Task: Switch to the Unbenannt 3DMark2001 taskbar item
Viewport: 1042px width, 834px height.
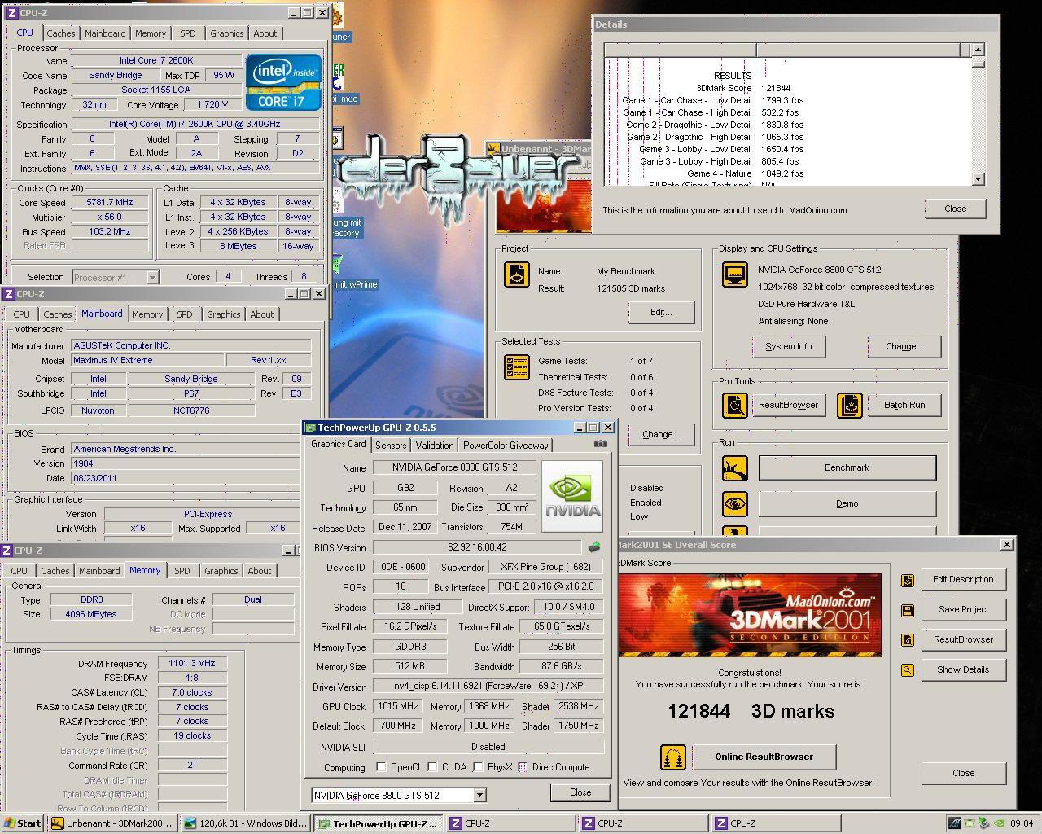Action: coord(112,823)
